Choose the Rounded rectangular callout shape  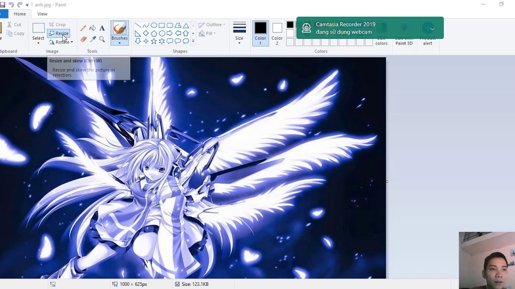pos(170,41)
